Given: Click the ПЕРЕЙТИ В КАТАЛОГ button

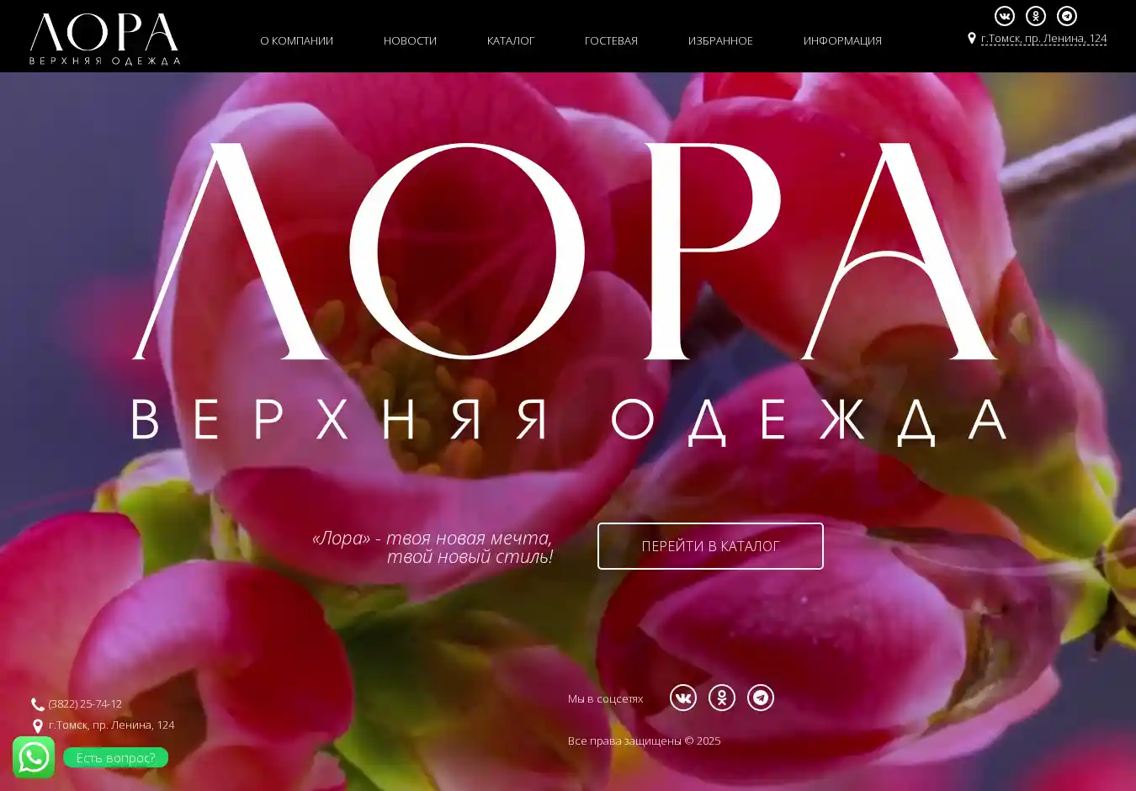Looking at the screenshot, I should (710, 546).
